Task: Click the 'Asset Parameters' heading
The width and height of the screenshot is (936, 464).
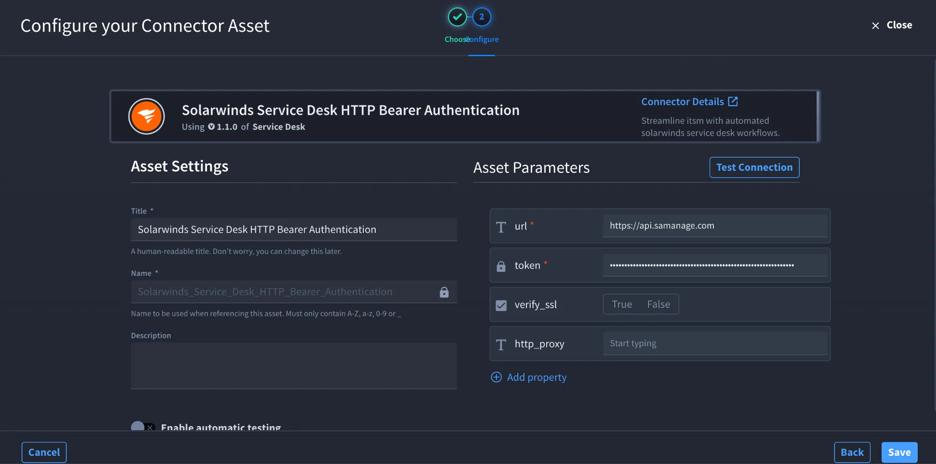Action: point(532,168)
